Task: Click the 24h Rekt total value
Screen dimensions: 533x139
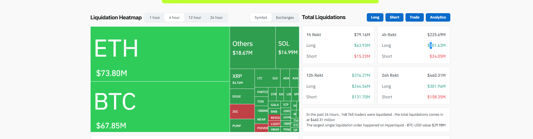Action: 436,75
